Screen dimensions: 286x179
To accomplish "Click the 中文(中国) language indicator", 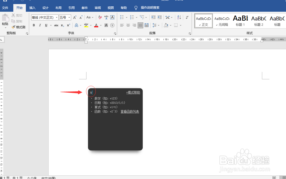I will tap(49, 178).
